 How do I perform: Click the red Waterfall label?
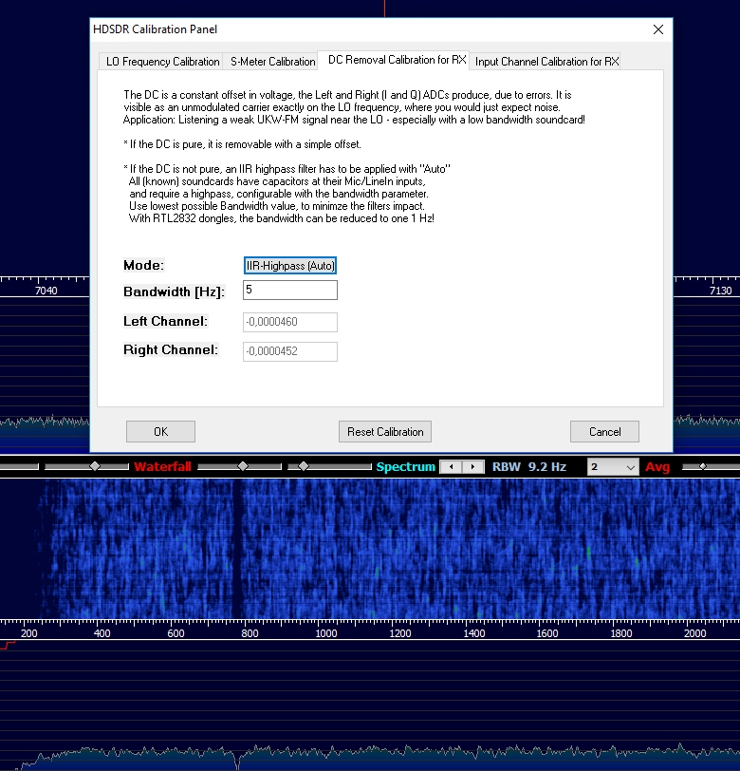(x=162, y=466)
